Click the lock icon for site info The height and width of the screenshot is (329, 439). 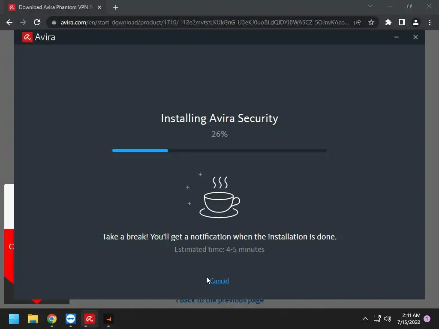click(x=54, y=22)
